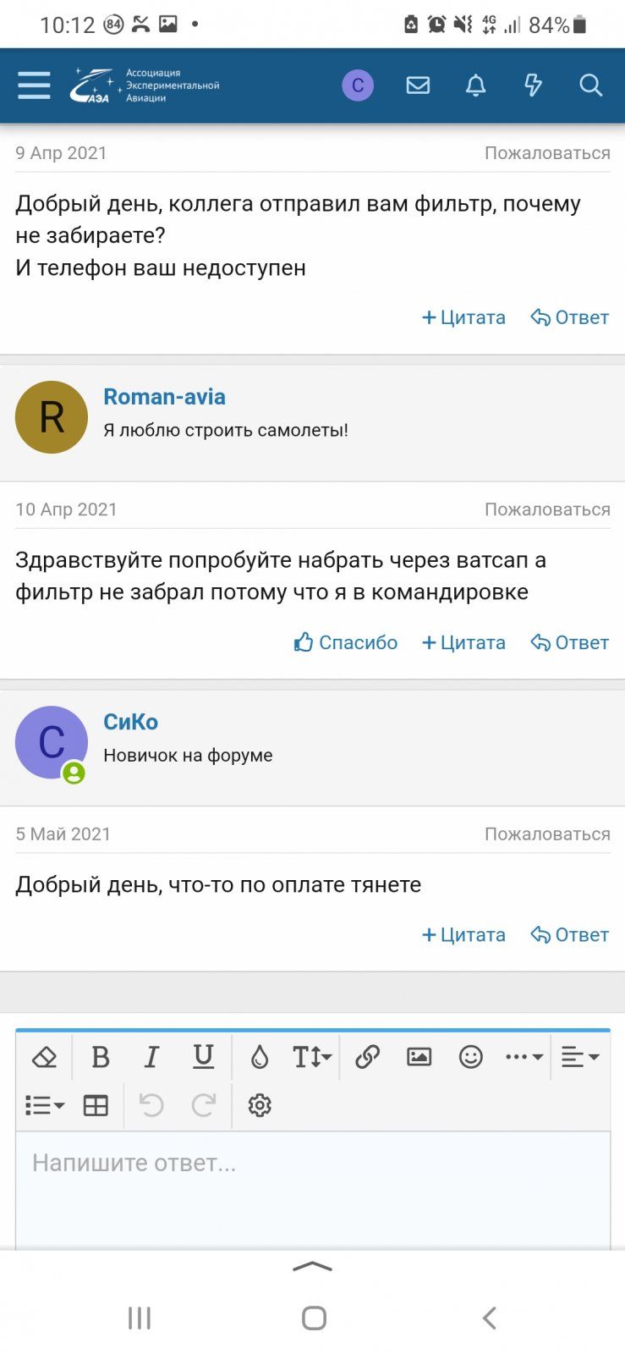This screenshot has height=1354, width=625.
Task: Toggle bold formatting
Action: 100,1057
